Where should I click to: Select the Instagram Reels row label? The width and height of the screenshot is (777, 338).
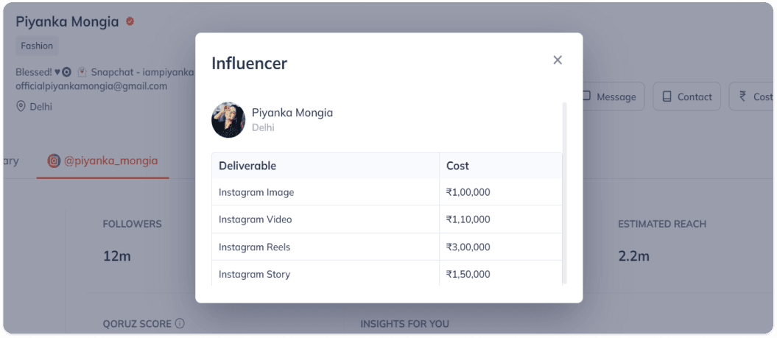click(255, 247)
